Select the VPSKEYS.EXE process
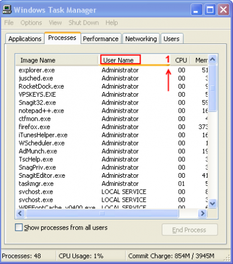The height and width of the screenshot is (264, 233). coord(112,94)
